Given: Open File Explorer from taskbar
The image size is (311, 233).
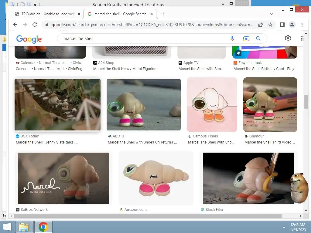Looking at the screenshot, I should [x=24, y=227].
